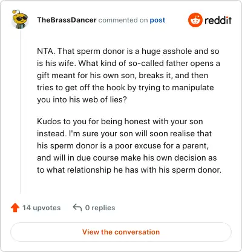Click the word "Kudos" in second paragraph

(x=49, y=122)
